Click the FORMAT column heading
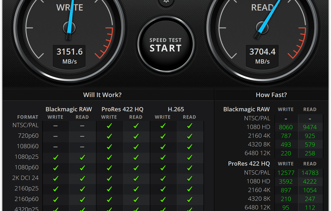 click(28, 117)
